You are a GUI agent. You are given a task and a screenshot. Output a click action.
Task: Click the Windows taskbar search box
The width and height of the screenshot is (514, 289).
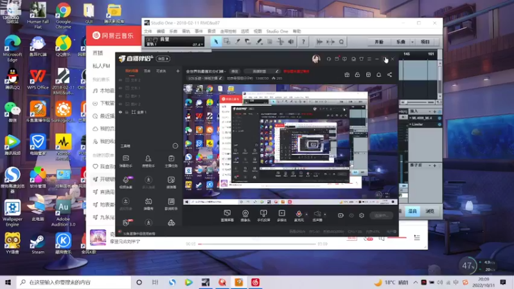[x=74, y=282]
